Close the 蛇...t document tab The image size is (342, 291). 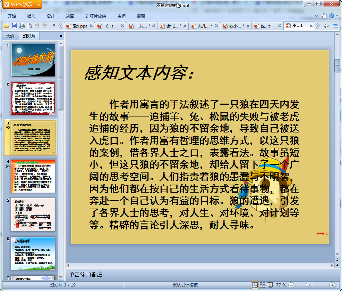click(x=280, y=26)
